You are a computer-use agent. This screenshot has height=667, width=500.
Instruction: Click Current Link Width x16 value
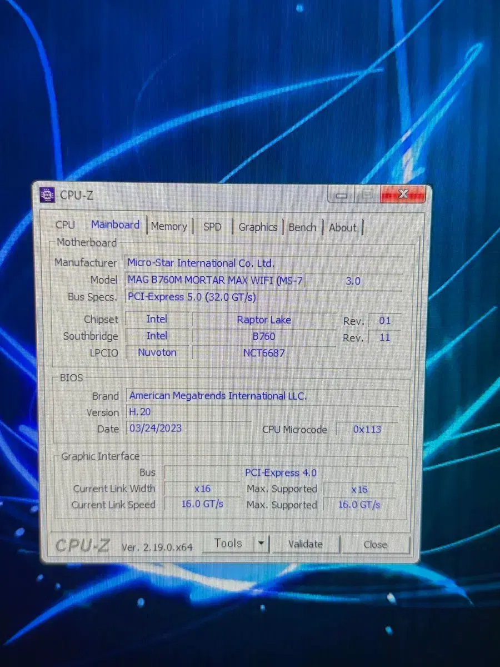(x=202, y=489)
